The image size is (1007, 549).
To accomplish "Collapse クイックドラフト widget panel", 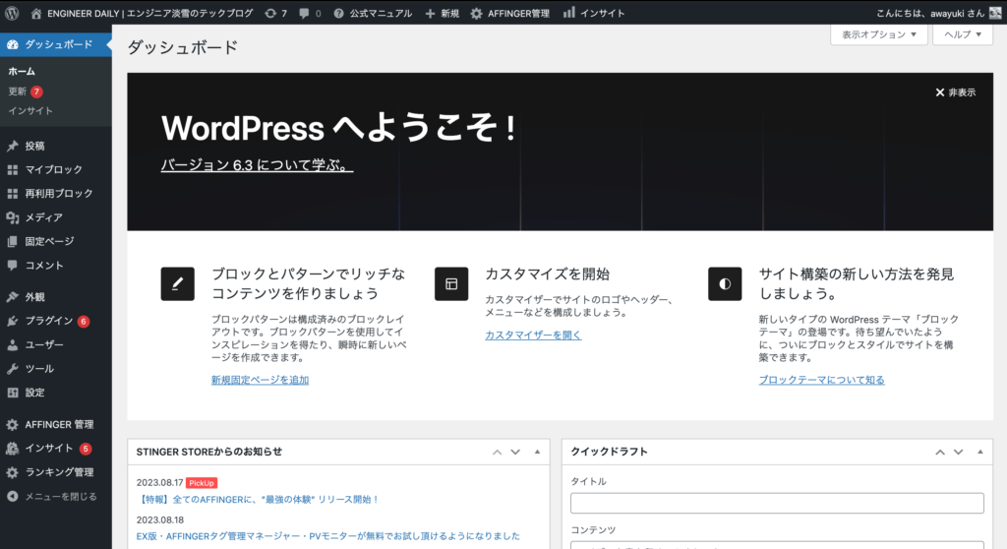I will [980, 452].
